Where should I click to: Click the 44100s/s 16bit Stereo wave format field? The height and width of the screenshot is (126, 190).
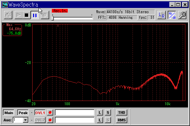(131, 12)
